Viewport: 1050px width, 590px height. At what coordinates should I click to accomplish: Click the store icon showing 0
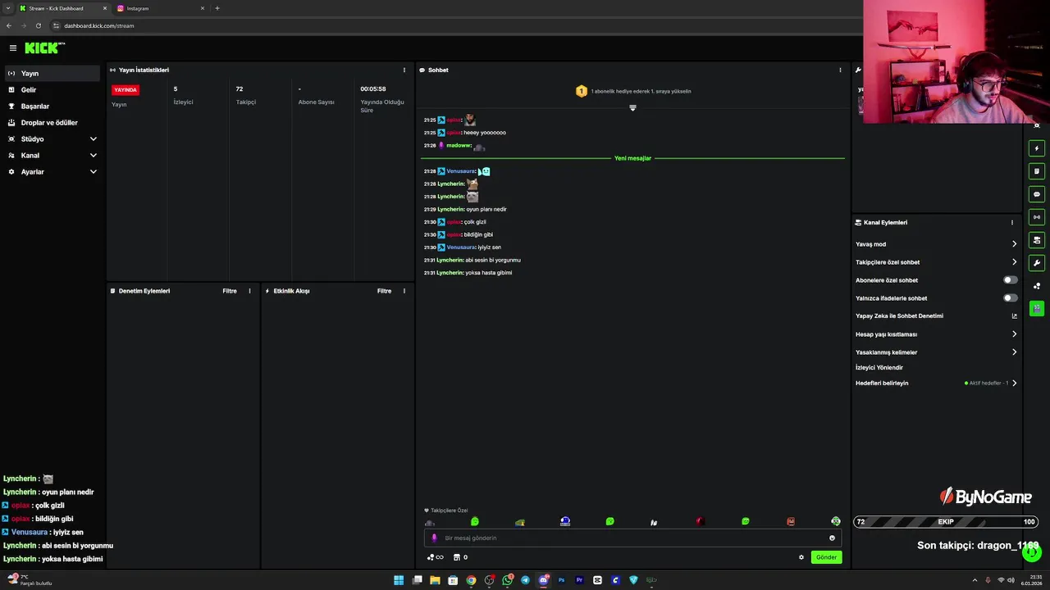[460, 557]
